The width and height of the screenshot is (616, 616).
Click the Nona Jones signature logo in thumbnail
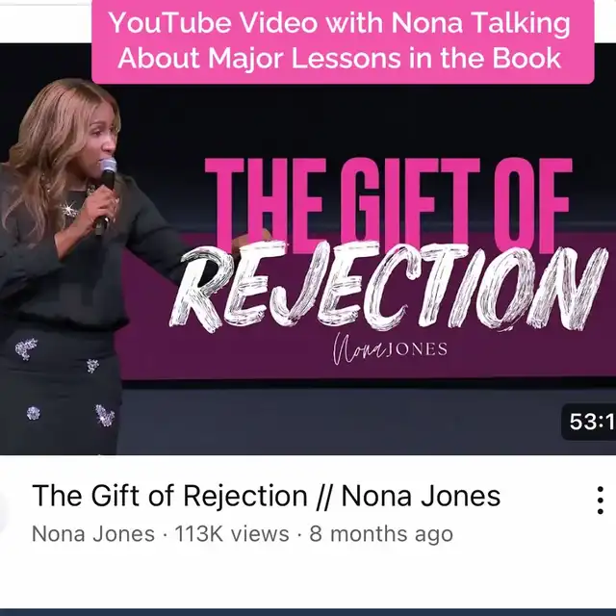(x=390, y=348)
